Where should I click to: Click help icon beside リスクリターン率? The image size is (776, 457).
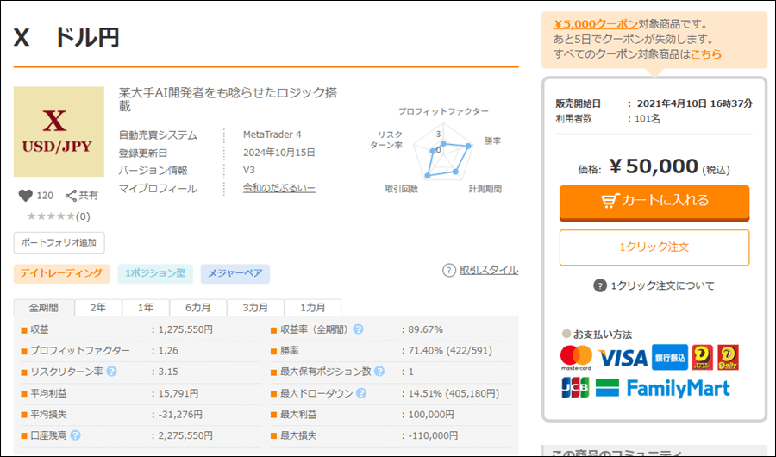coord(111,372)
